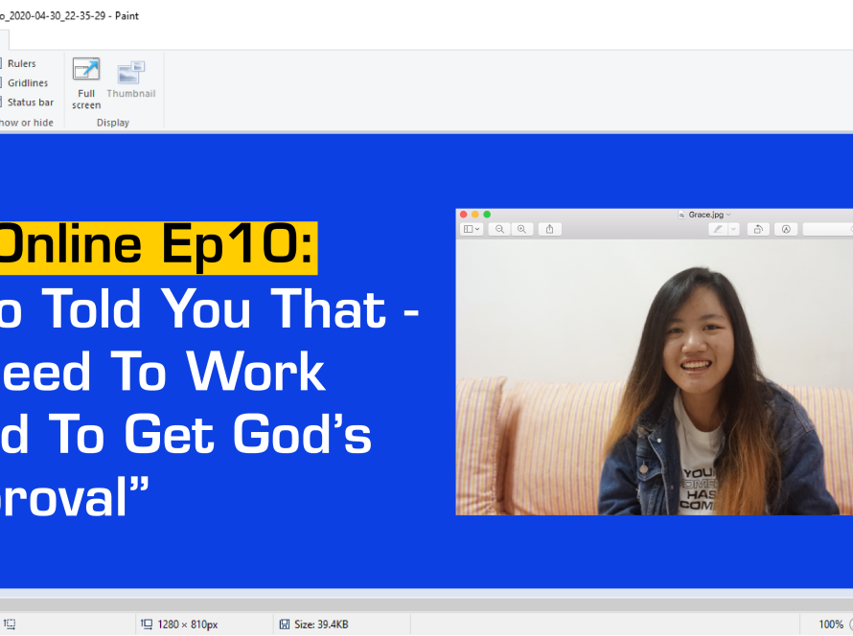Click the zoom in magnifier in Preview toolbar
This screenshot has width=853, height=636.
[x=522, y=229]
